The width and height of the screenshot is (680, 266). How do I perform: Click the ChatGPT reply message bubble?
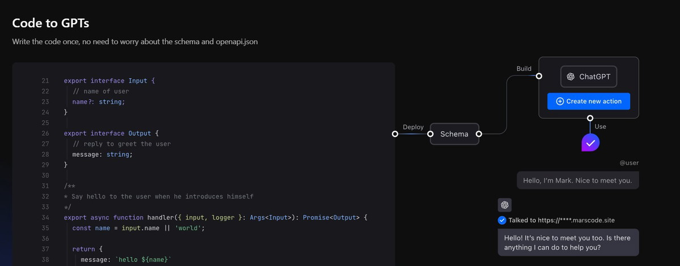[568, 242]
